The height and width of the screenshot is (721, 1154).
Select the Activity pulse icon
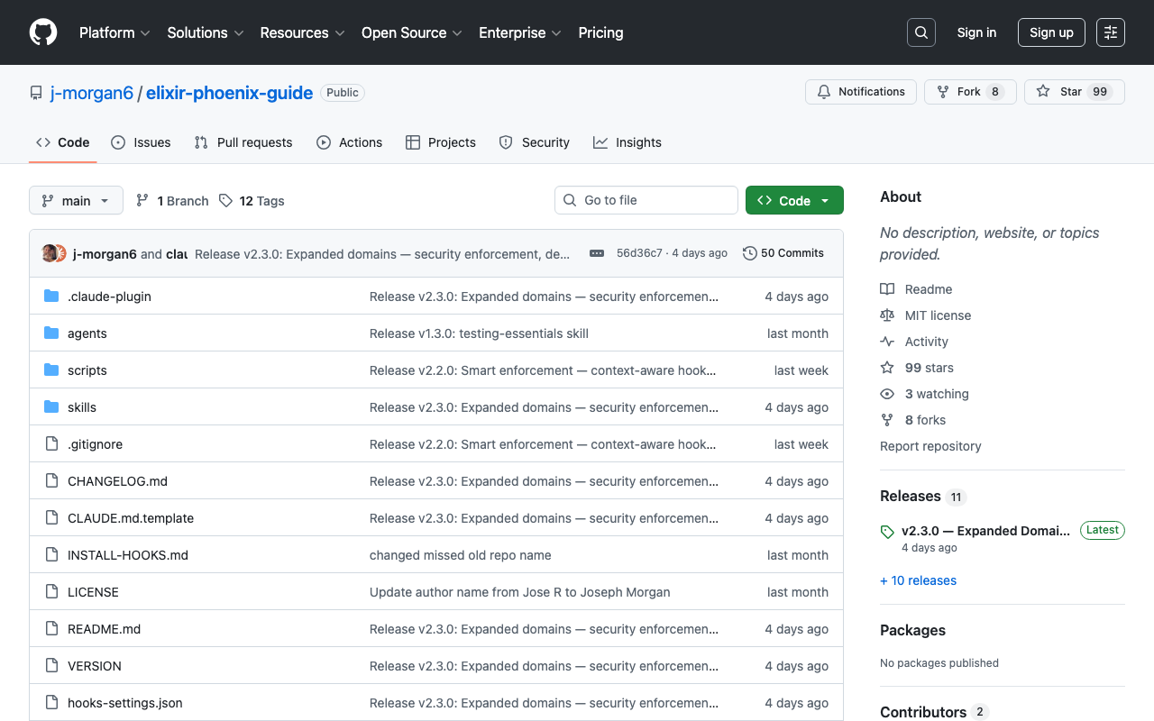pyautogui.click(x=887, y=341)
